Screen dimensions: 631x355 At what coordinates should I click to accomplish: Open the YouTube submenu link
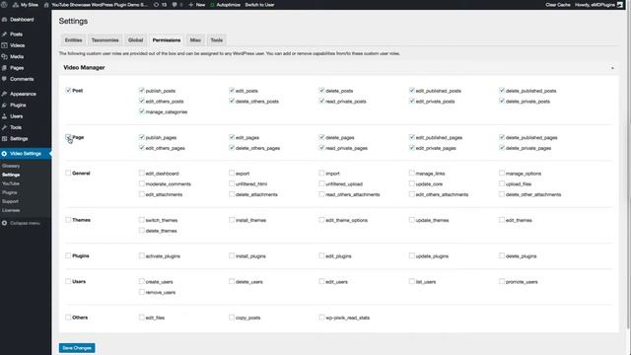tap(11, 183)
